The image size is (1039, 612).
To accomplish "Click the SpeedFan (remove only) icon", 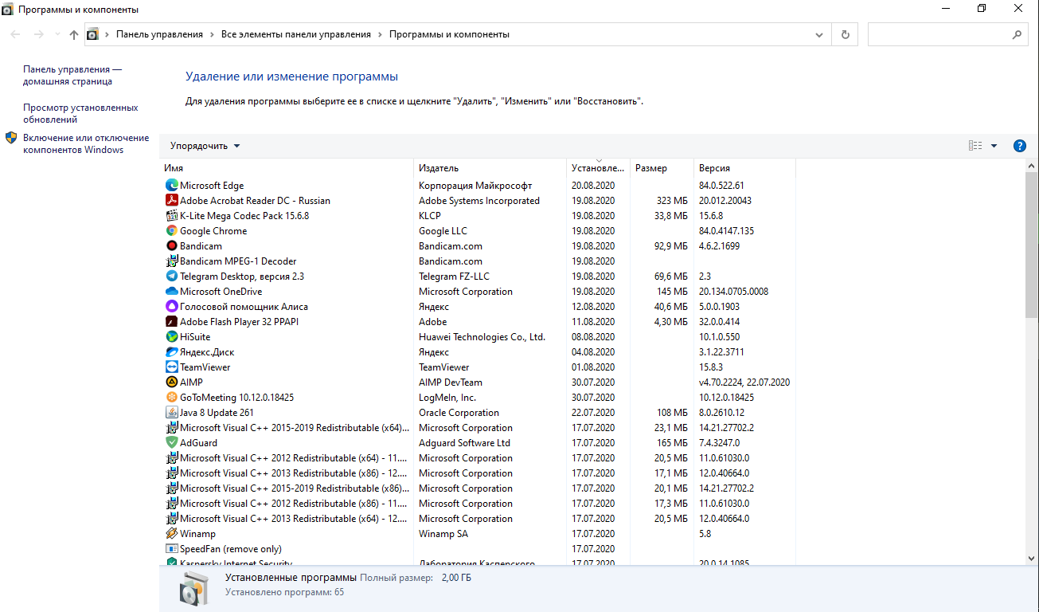I will (171, 549).
